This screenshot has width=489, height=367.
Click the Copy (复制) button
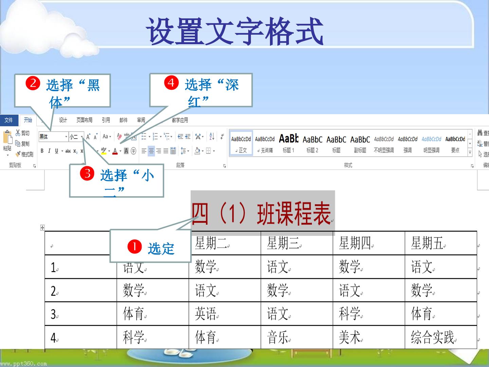pos(22,144)
